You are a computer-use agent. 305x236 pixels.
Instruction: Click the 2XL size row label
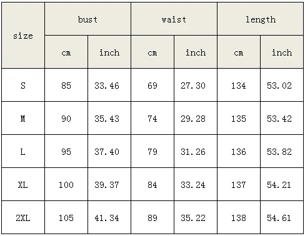23,217
